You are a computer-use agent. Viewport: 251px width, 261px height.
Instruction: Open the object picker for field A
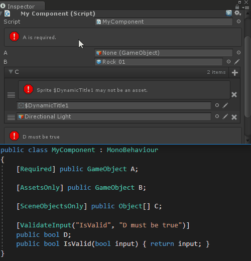click(238, 53)
